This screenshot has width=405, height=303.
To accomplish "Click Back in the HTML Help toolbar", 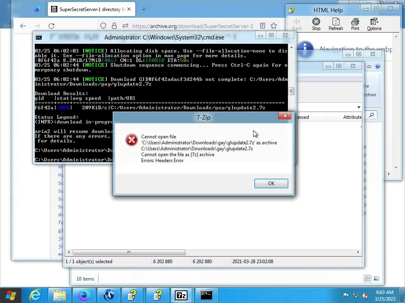I will (297, 24).
